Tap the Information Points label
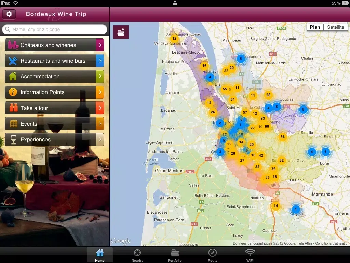 tap(42, 92)
